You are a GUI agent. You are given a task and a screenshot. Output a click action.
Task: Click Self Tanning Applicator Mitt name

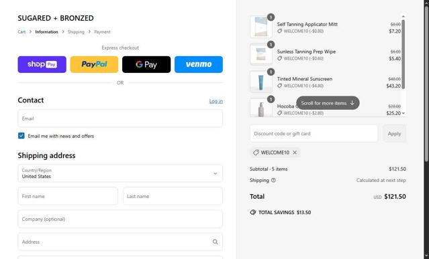click(307, 24)
